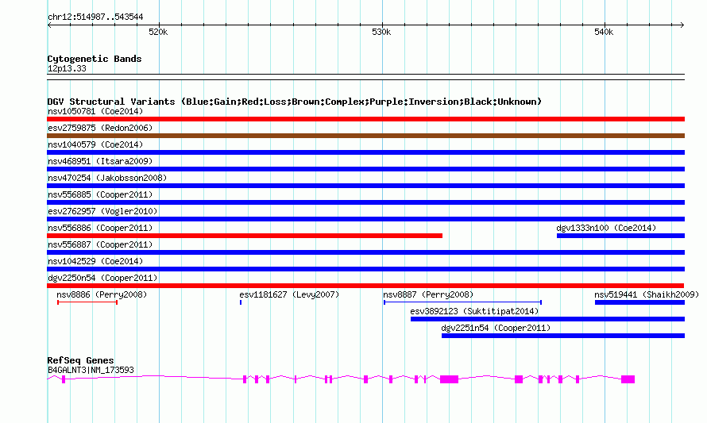707x423 pixels.
Task: Click the thin blue span of nsv8887
Action: coord(462,302)
